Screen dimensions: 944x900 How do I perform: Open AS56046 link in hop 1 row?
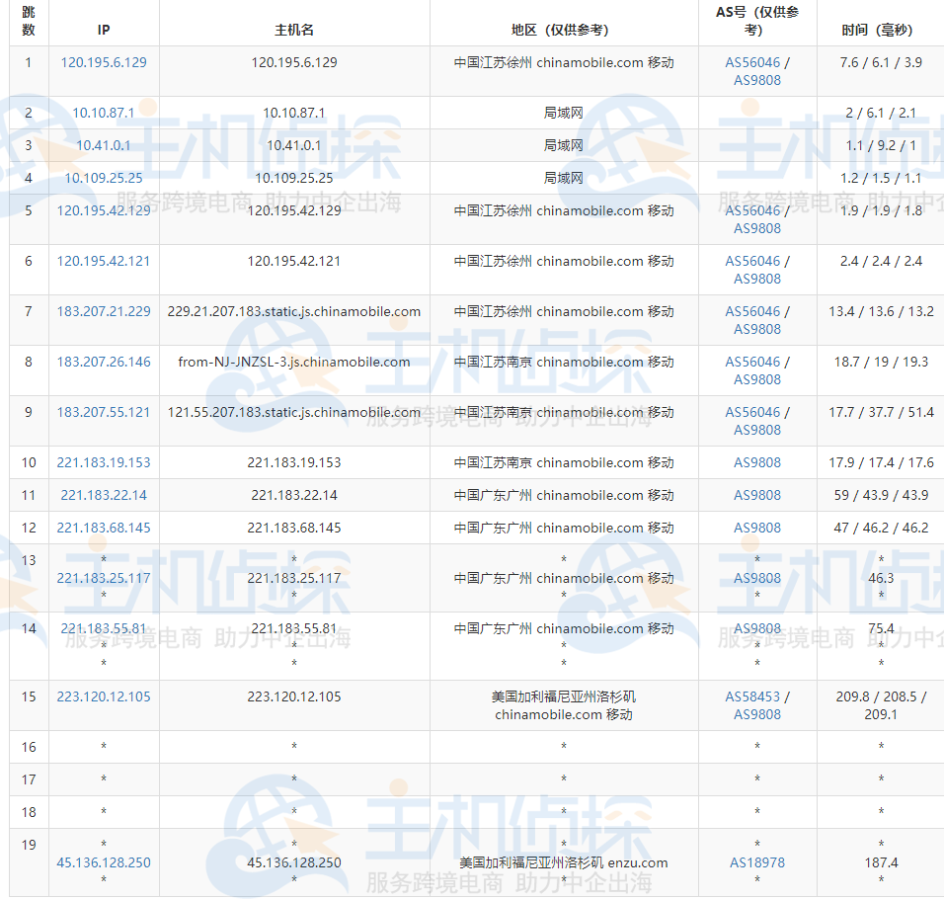pyautogui.click(x=752, y=62)
